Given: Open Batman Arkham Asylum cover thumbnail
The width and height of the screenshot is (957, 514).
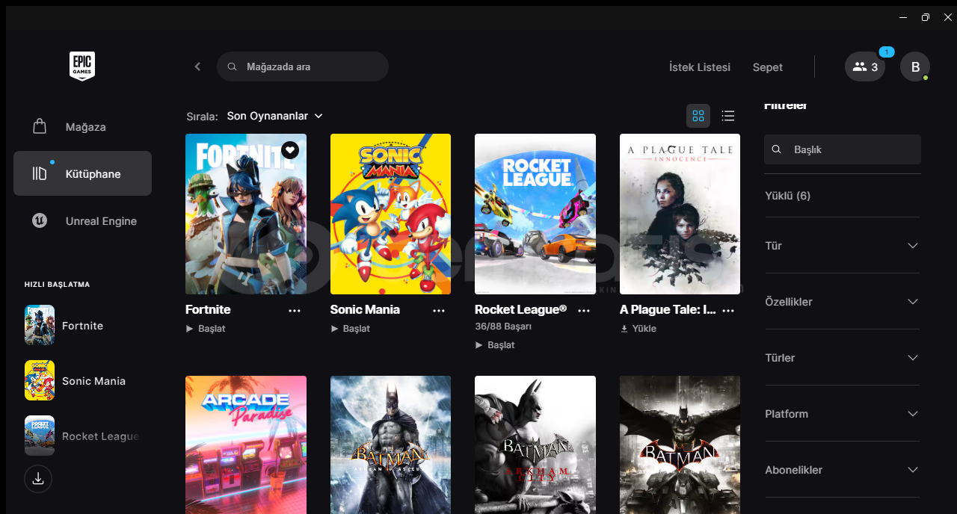Looking at the screenshot, I should (390, 445).
